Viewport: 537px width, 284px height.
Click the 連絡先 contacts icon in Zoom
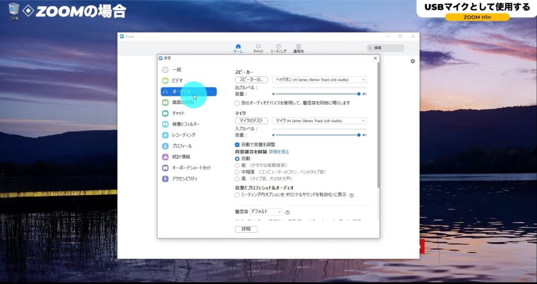tap(298, 46)
